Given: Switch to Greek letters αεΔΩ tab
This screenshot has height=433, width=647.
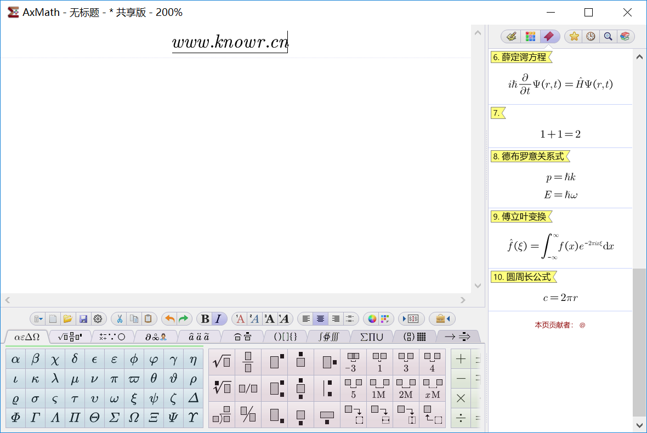Looking at the screenshot, I should point(27,337).
